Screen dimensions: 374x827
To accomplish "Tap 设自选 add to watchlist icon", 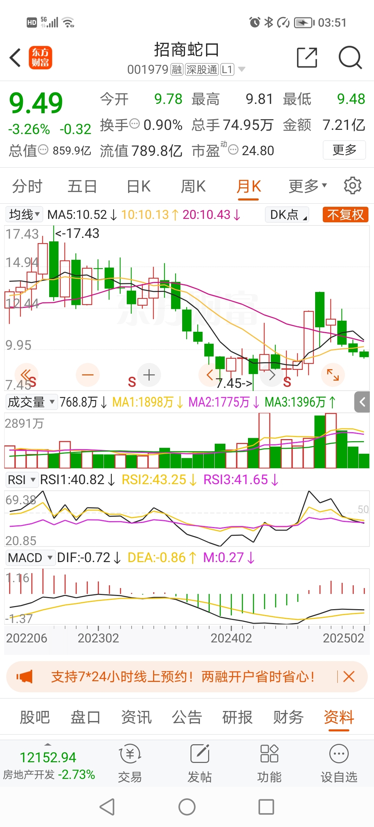I will [x=339, y=764].
